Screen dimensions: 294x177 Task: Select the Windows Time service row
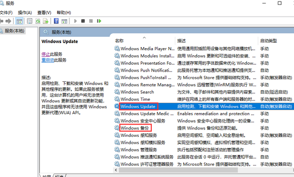pyautogui.click(x=203, y=99)
